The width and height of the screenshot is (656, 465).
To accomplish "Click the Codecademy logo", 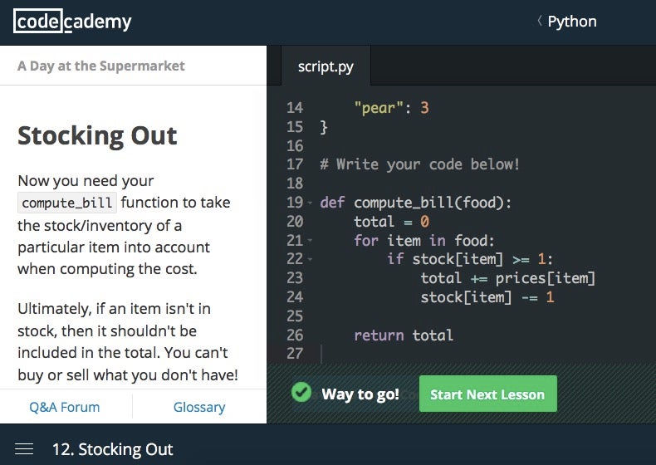I will tap(72, 22).
